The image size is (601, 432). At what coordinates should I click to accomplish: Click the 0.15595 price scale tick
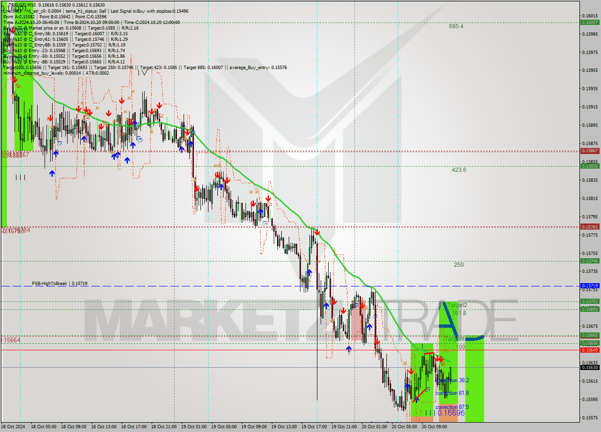(590, 399)
